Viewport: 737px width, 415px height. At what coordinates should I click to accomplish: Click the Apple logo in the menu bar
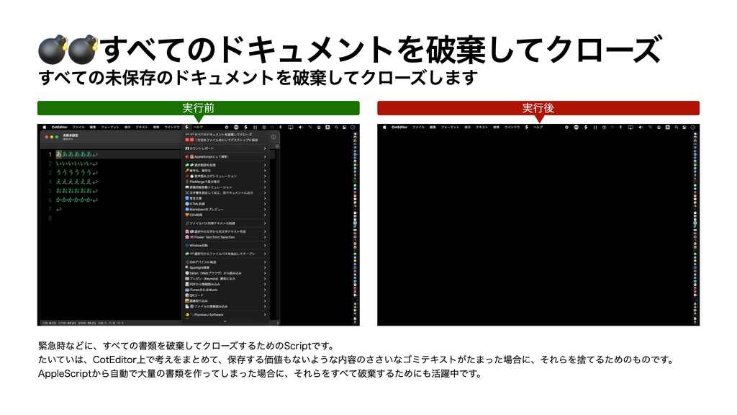[x=44, y=127]
